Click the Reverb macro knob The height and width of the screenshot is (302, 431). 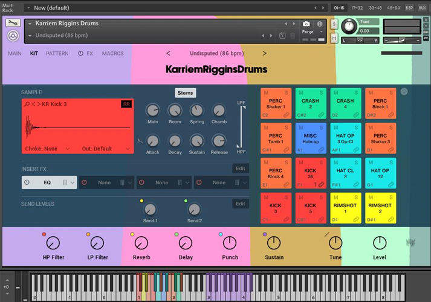(x=141, y=243)
